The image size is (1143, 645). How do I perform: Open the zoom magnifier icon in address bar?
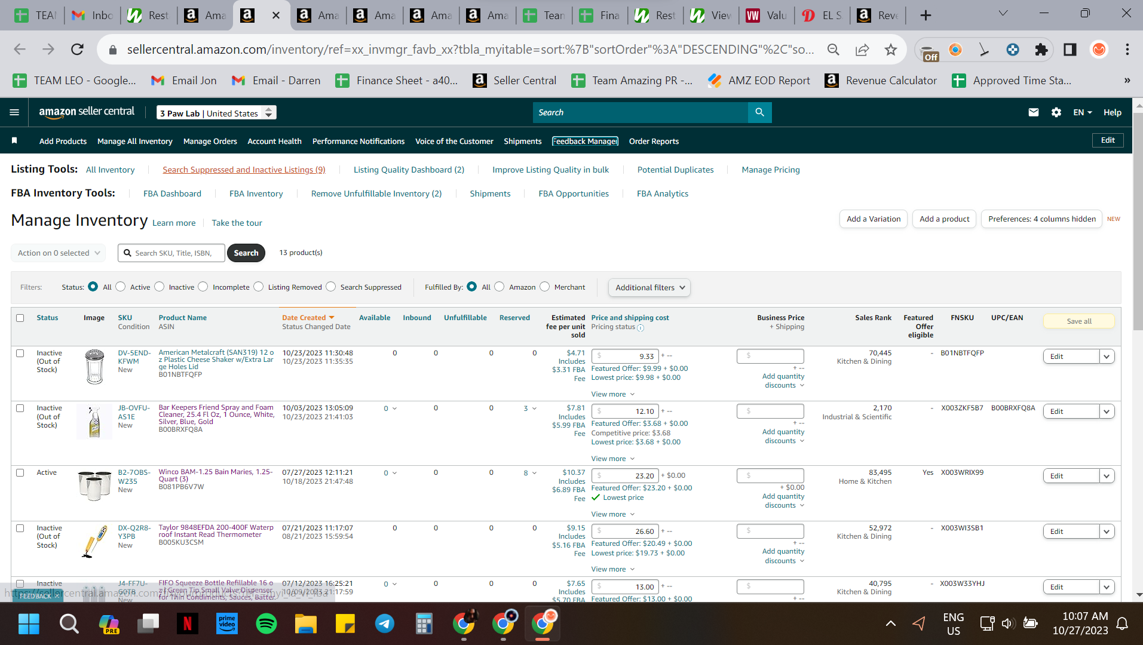tap(833, 50)
